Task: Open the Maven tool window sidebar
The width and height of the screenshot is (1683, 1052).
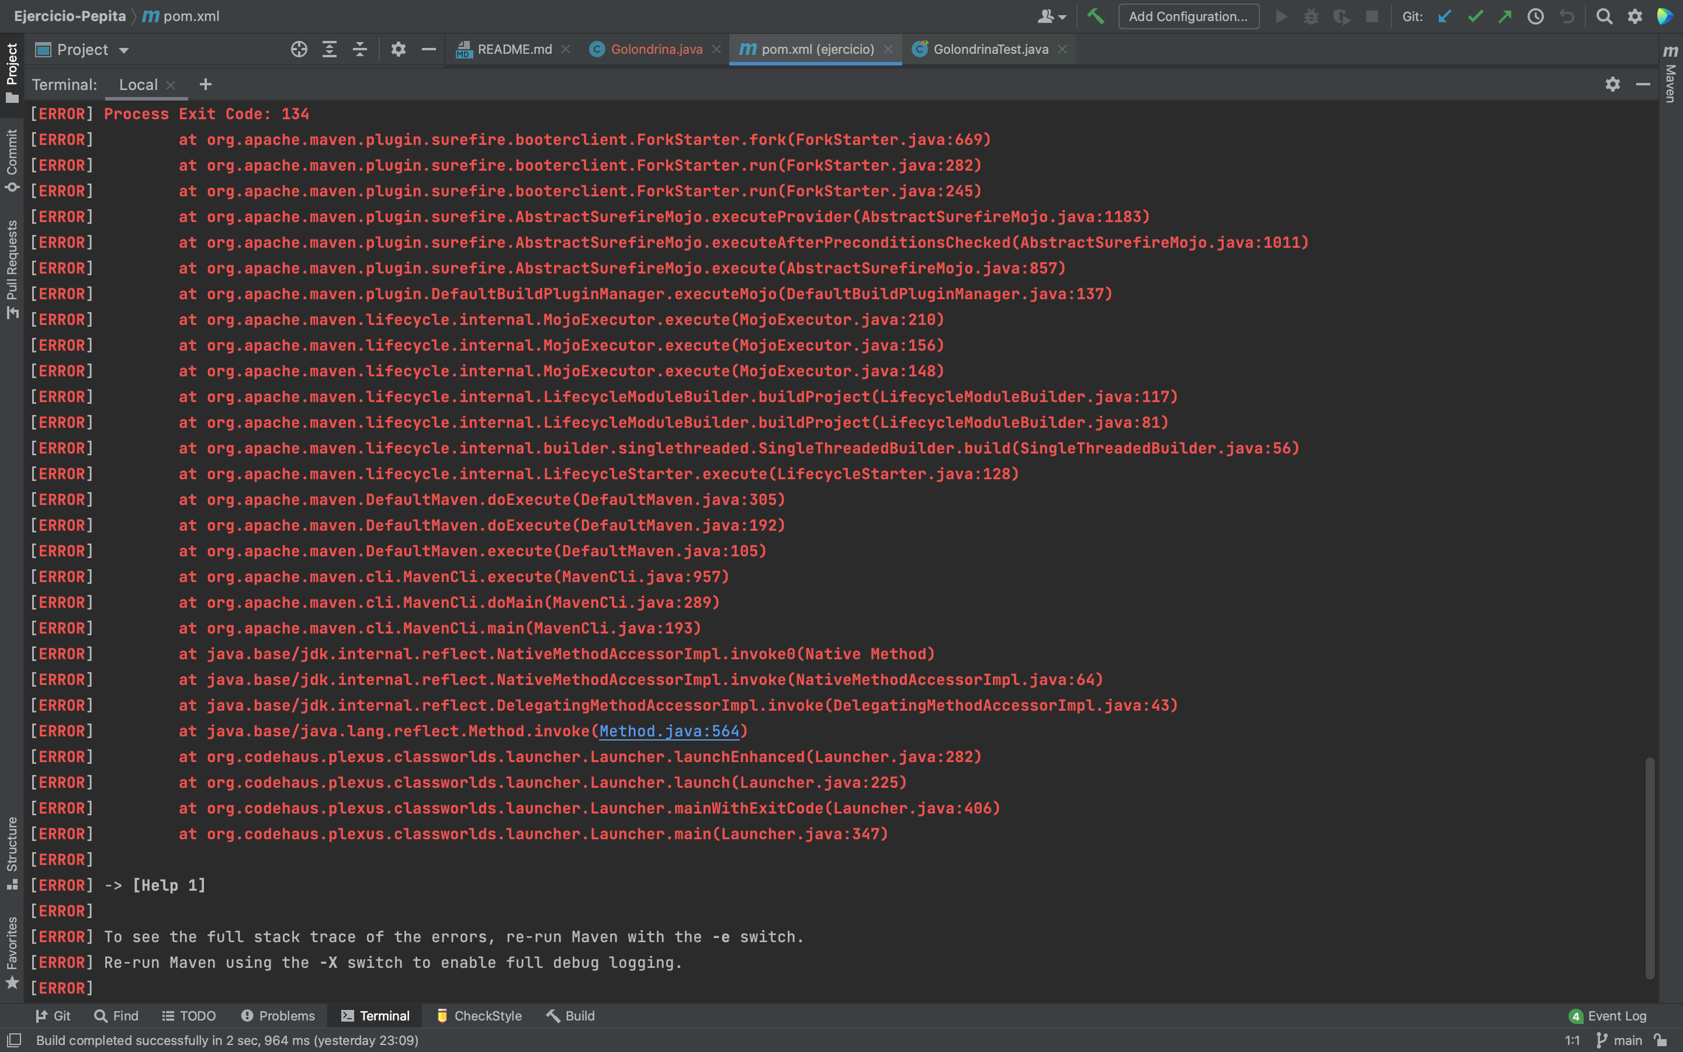Action: pos(1670,74)
